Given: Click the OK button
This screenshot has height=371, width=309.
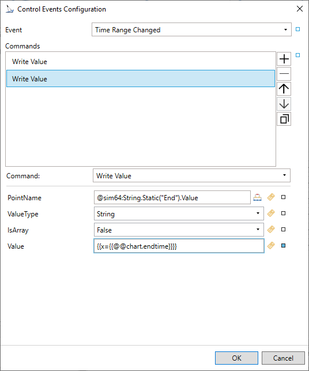Looking at the screenshot, I should [x=236, y=358].
